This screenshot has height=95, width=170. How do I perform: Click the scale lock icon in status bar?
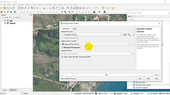(115, 93)
